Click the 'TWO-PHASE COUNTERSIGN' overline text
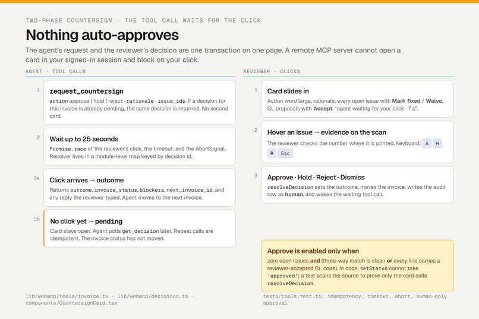 click(x=69, y=20)
